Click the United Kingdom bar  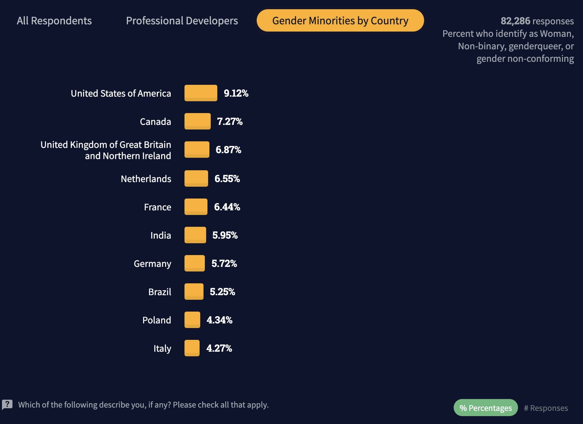click(197, 150)
